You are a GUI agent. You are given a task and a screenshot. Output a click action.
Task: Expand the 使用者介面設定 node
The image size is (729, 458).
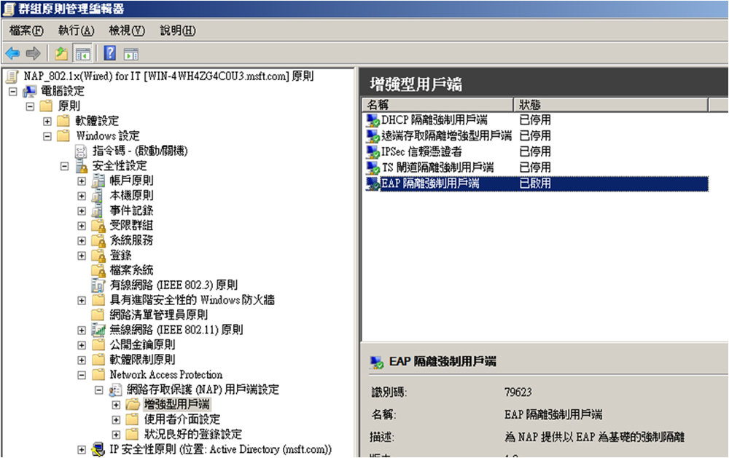tap(116, 419)
